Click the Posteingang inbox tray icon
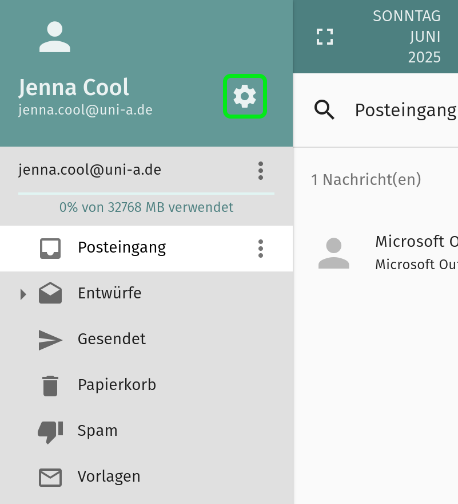 pos(50,248)
